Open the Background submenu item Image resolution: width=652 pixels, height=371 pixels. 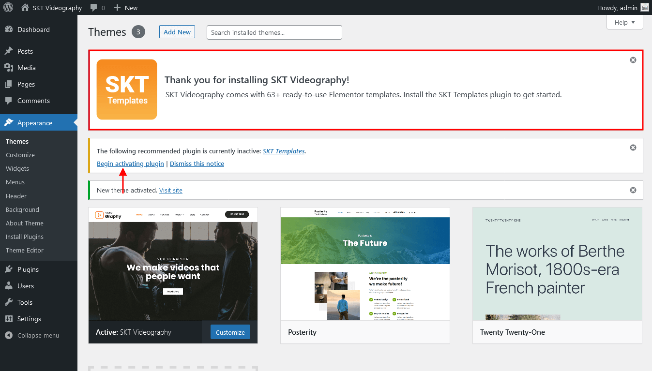(22, 209)
